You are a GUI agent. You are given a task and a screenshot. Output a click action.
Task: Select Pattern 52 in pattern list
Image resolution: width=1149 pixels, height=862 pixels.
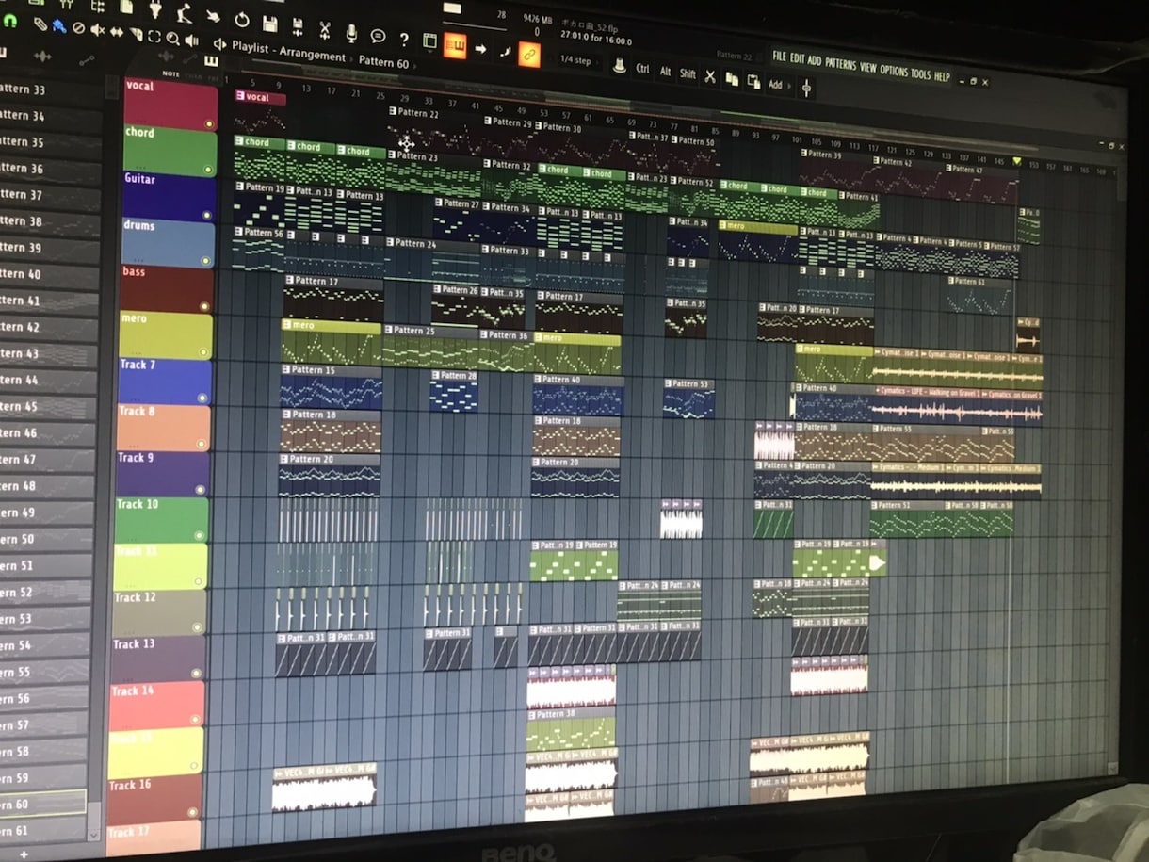click(x=45, y=593)
